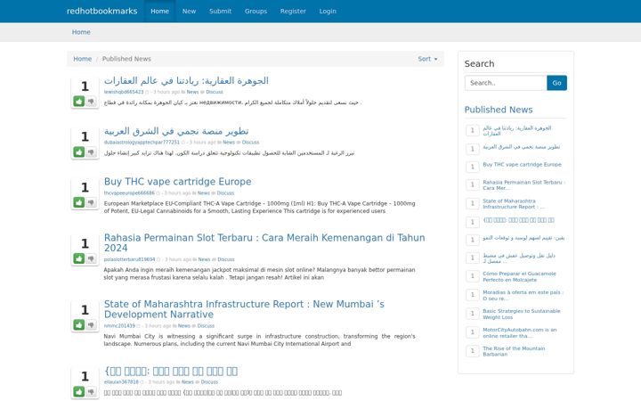Open the Home tab in the navbar

click(160, 11)
